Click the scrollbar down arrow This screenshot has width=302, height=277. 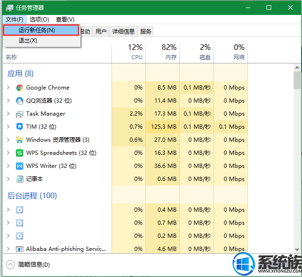(297, 249)
